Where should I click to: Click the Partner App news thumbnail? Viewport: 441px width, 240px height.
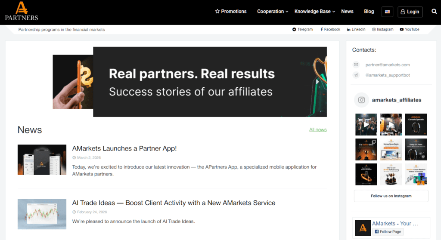click(x=42, y=160)
